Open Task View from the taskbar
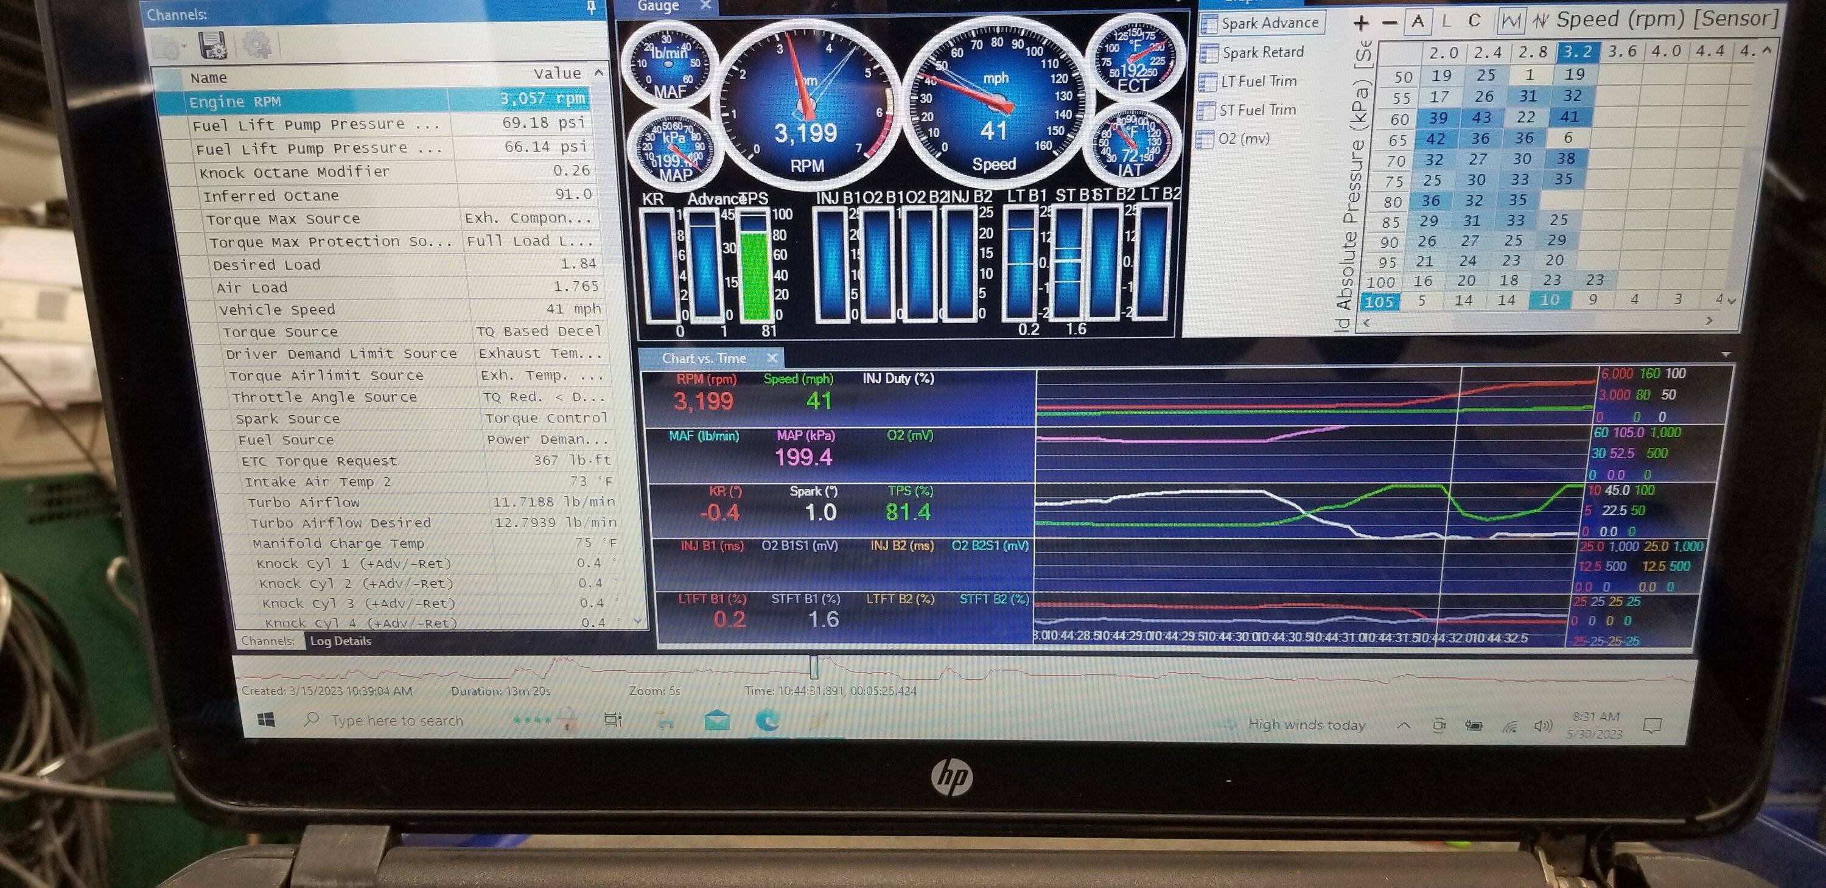This screenshot has width=1826, height=888. [612, 720]
